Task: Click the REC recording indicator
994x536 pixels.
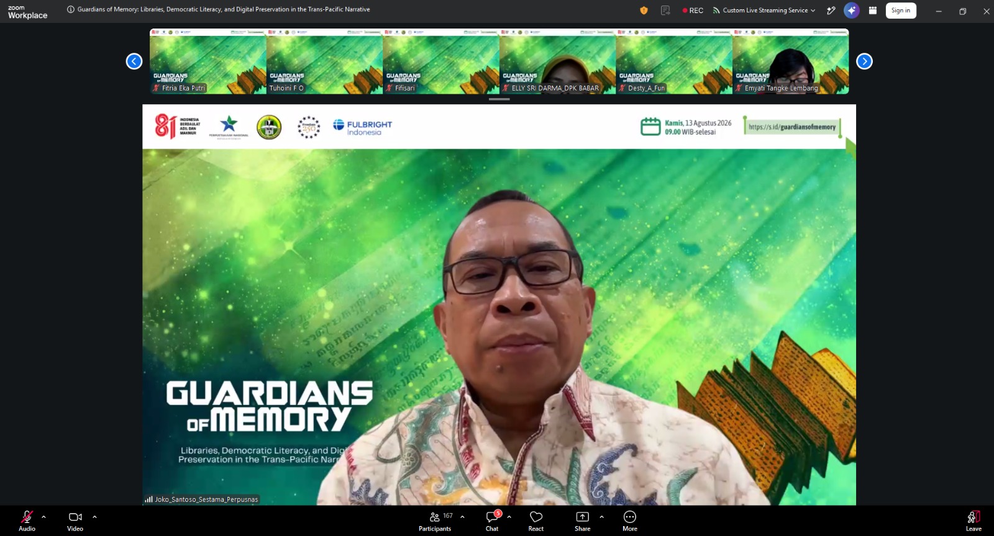Action: point(693,11)
